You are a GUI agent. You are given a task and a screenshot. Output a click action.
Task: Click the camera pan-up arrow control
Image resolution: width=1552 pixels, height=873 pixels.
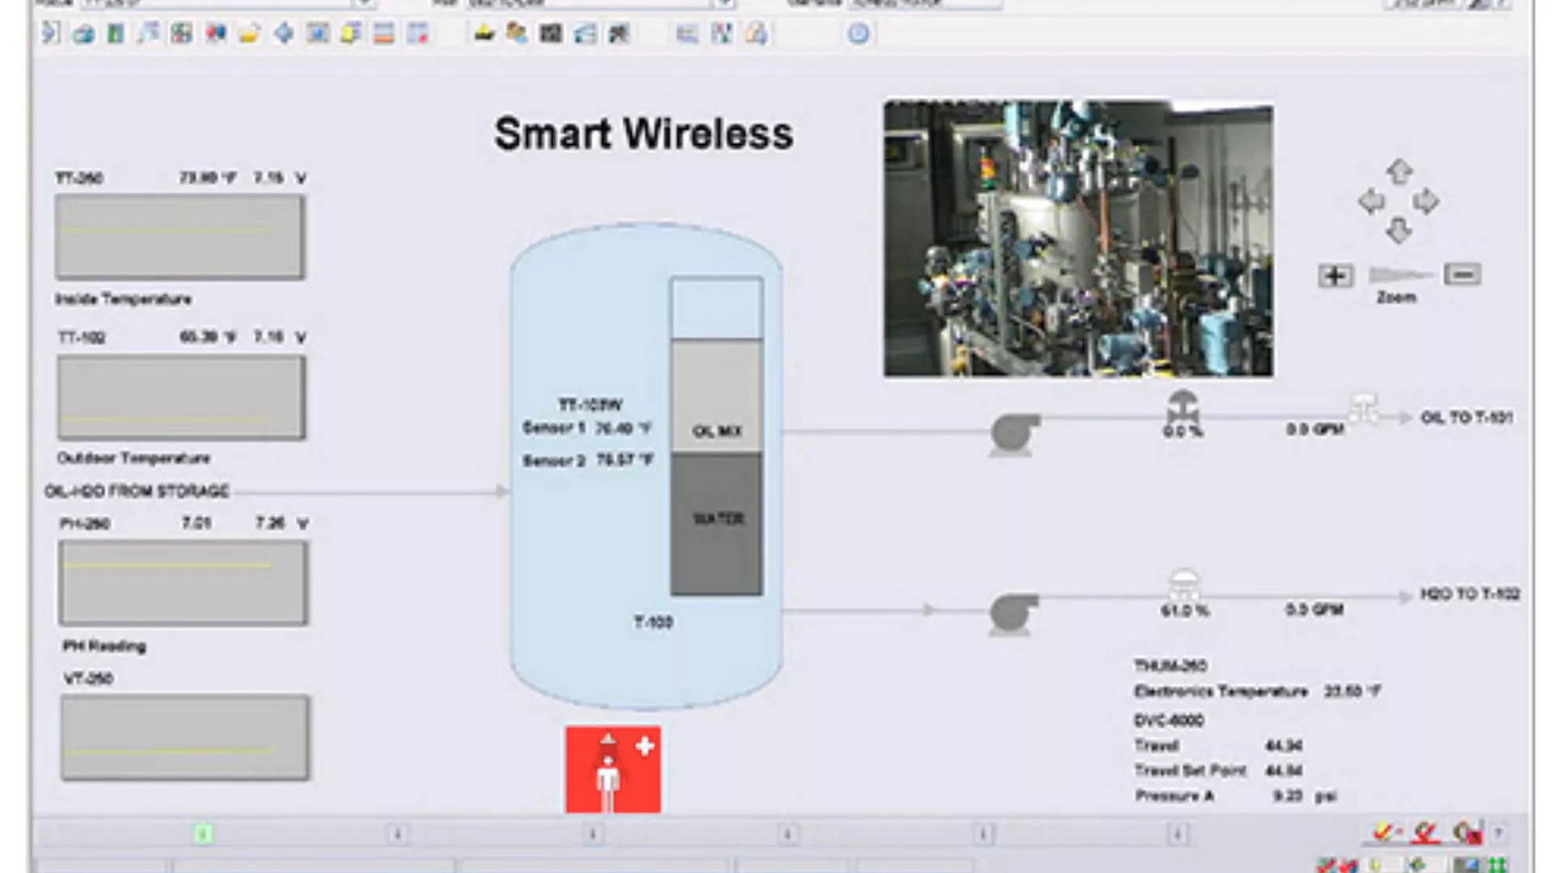(x=1400, y=171)
